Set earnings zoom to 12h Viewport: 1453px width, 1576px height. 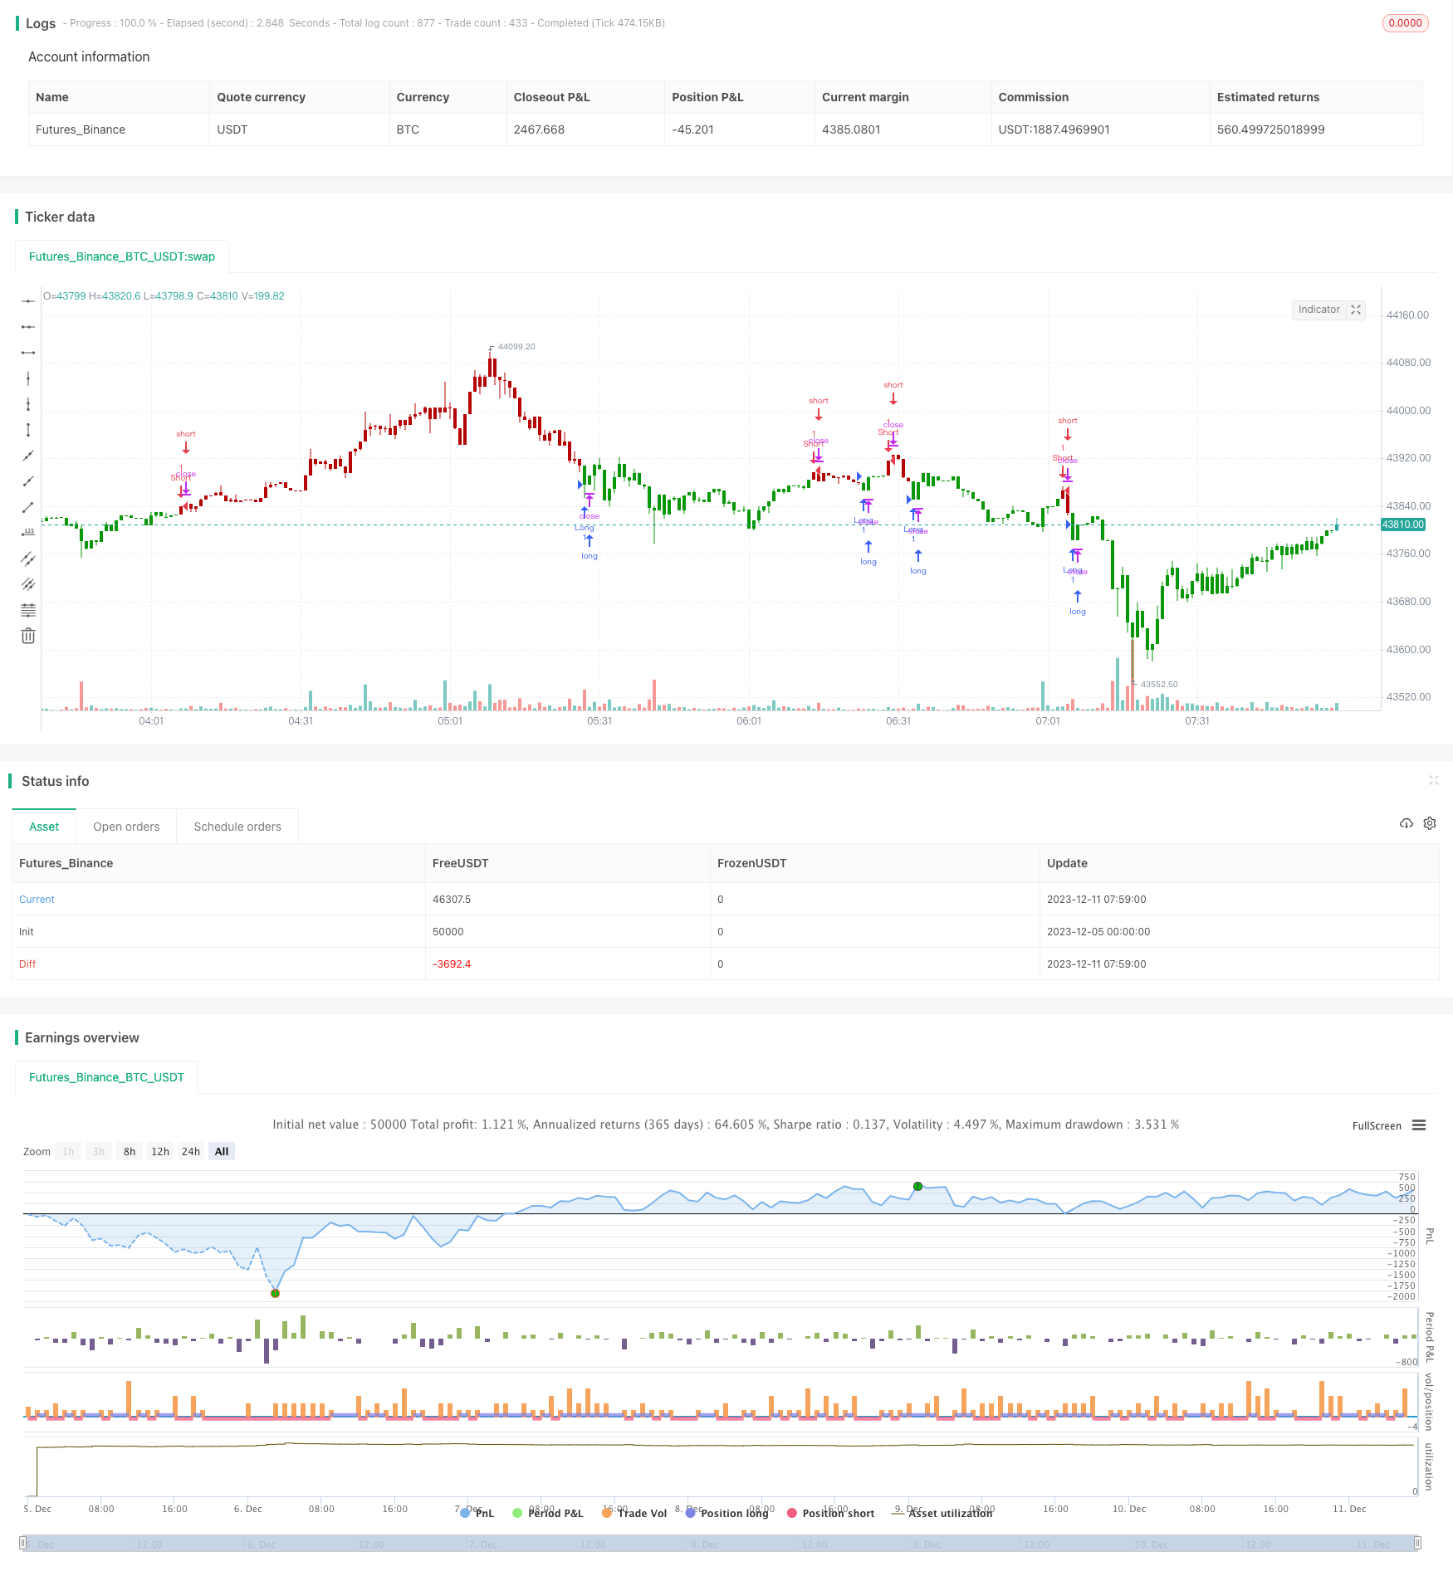click(x=160, y=1151)
